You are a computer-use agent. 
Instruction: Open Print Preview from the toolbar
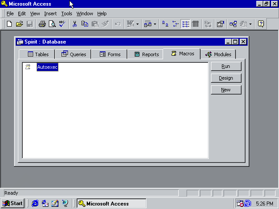point(52,24)
